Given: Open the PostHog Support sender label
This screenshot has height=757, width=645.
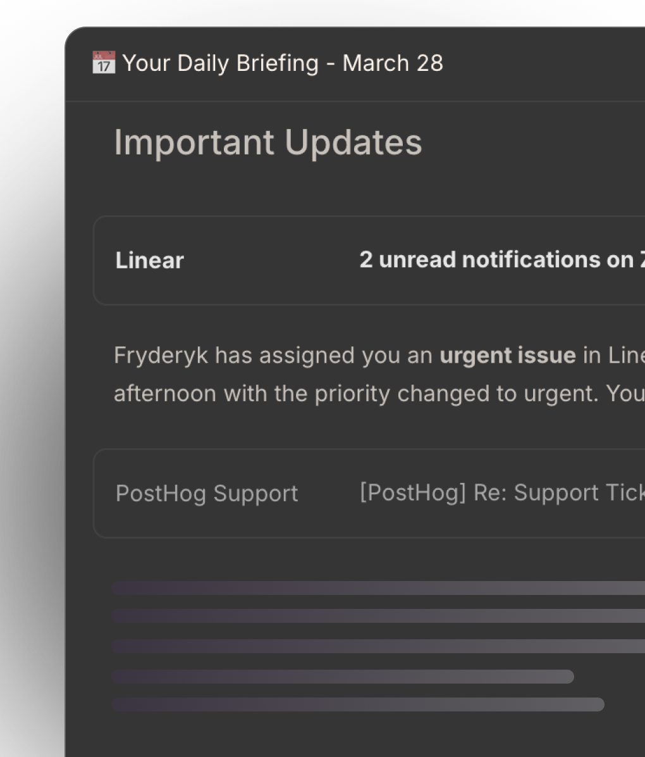Looking at the screenshot, I should tap(207, 494).
